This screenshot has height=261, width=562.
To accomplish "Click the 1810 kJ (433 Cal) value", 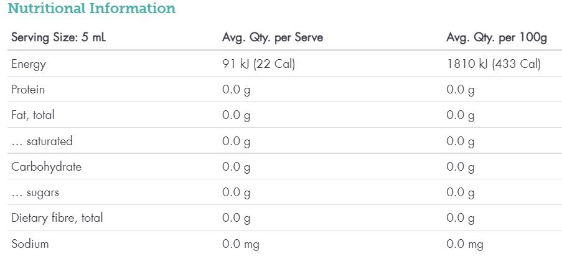I will [494, 64].
